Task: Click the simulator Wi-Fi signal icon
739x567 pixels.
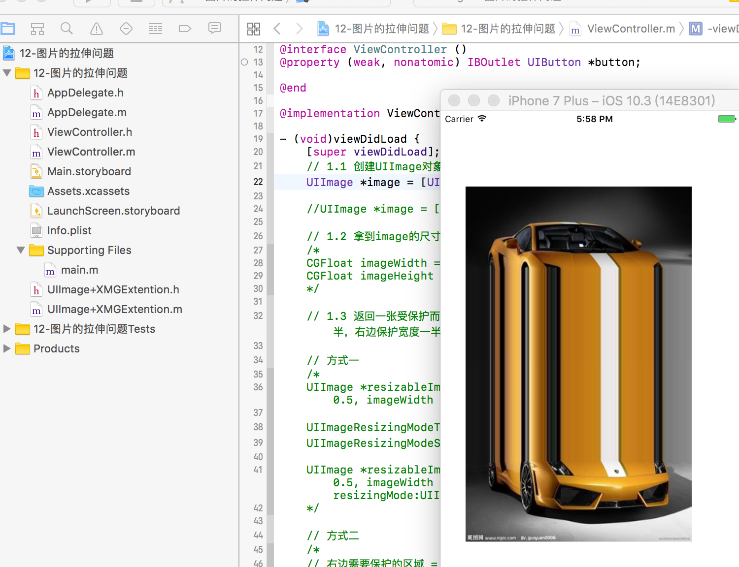Action: [482, 118]
